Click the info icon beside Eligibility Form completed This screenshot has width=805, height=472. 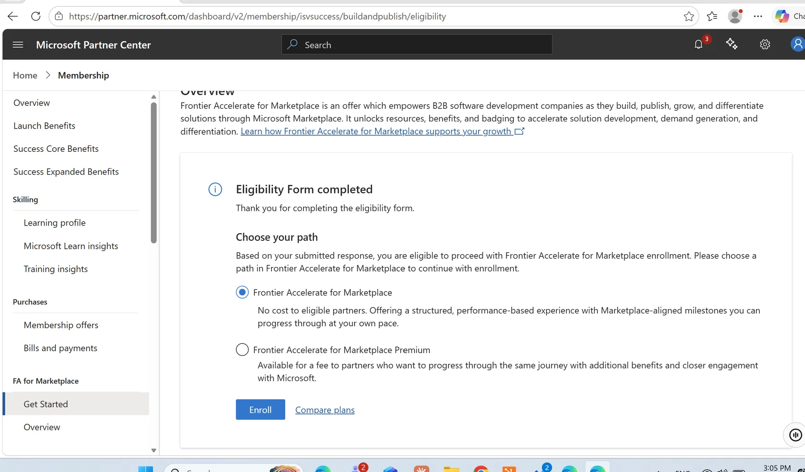click(x=215, y=189)
